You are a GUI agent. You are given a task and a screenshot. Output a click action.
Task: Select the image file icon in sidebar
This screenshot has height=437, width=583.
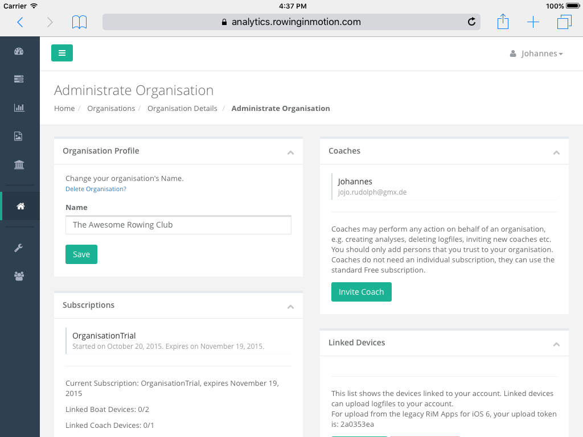[x=19, y=136]
